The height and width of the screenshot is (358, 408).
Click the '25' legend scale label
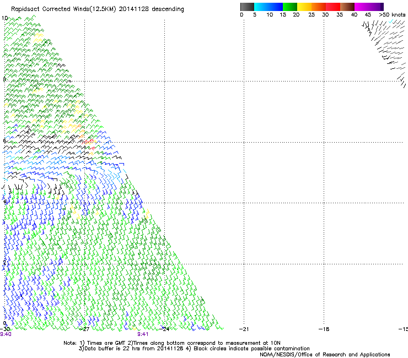312,15
